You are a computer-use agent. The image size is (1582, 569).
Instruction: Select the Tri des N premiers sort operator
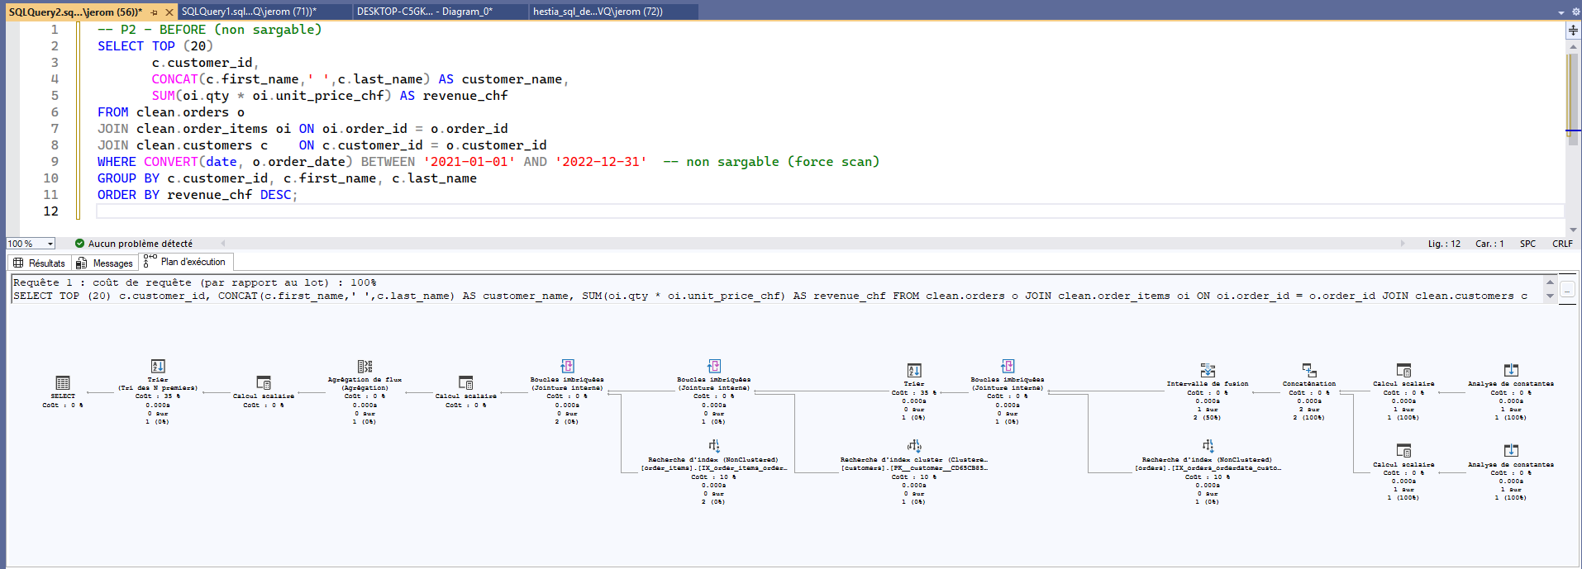(x=158, y=367)
